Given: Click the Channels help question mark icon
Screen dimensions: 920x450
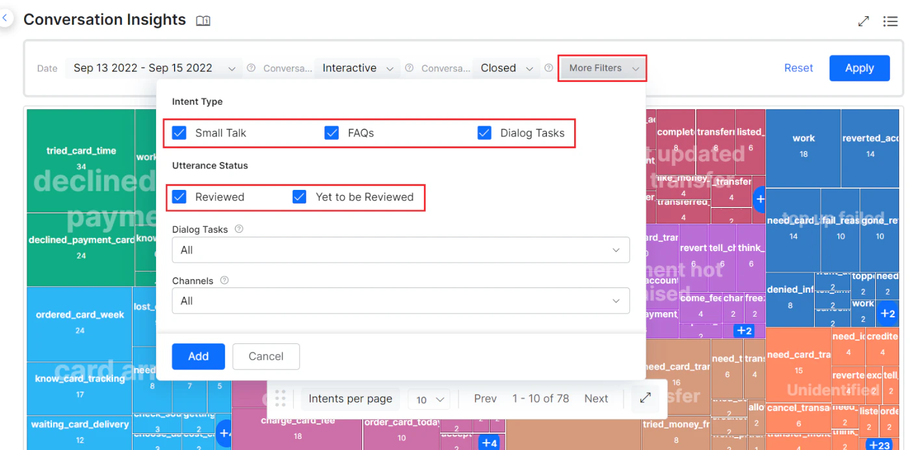Looking at the screenshot, I should (x=224, y=280).
